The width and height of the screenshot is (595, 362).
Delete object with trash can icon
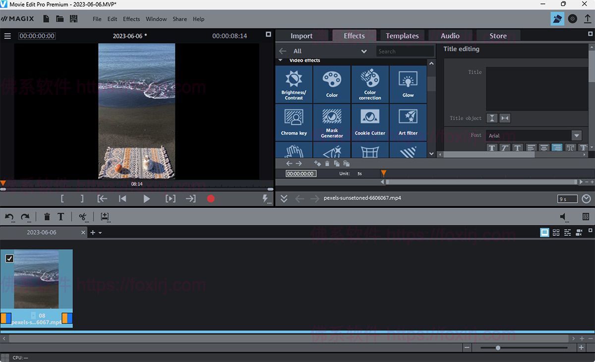click(x=47, y=217)
